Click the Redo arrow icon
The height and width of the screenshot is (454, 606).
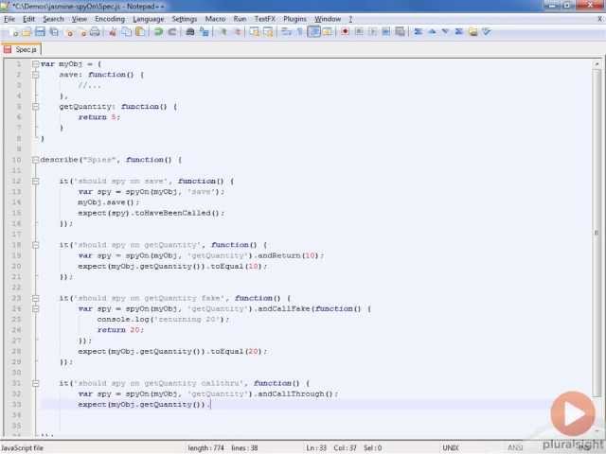(x=172, y=32)
